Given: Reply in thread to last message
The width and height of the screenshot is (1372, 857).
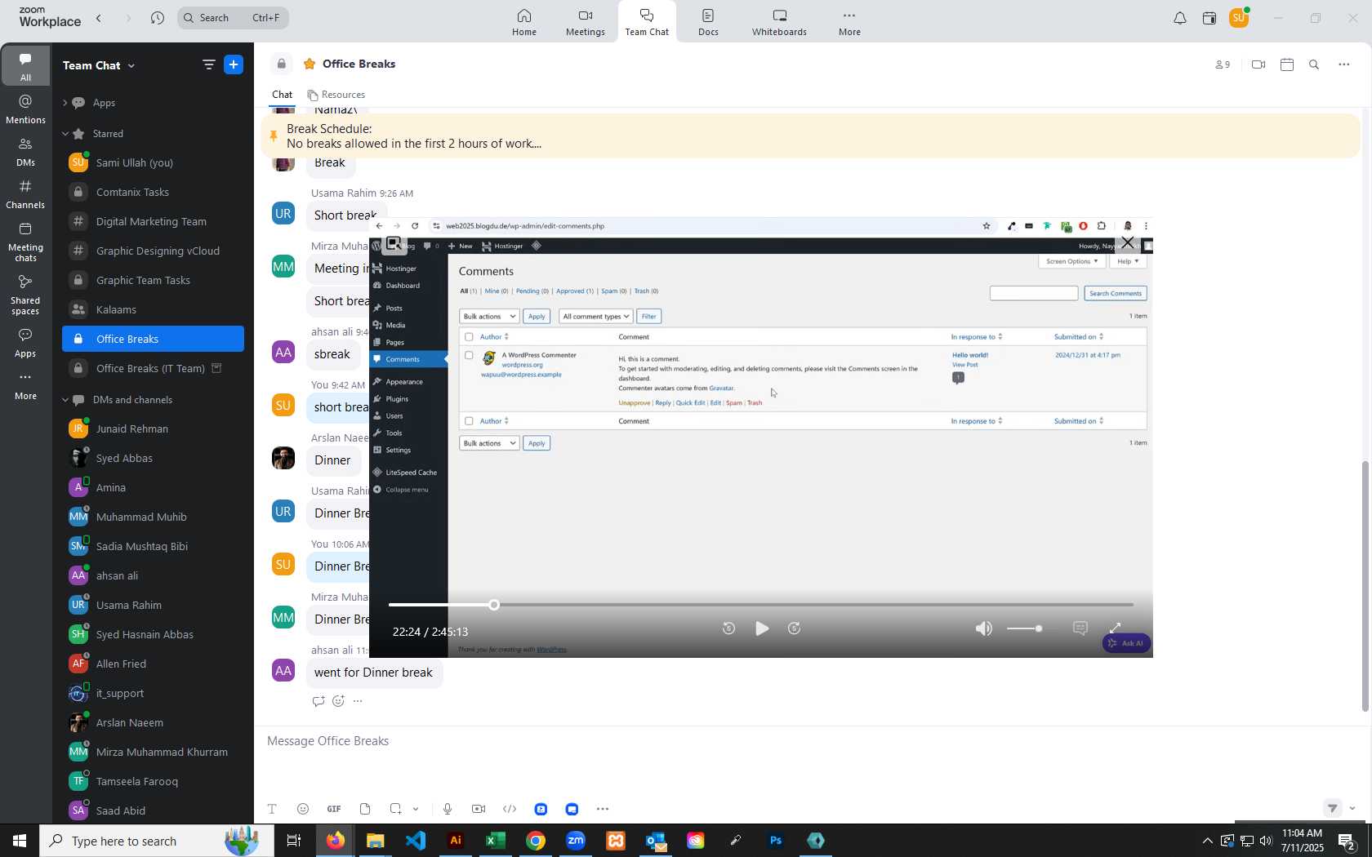Looking at the screenshot, I should click(318, 701).
